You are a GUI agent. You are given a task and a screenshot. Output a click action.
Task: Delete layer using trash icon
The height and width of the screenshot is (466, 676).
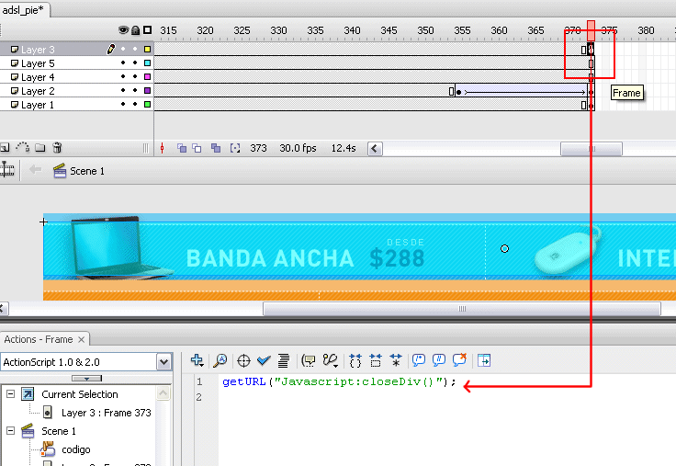(x=57, y=147)
